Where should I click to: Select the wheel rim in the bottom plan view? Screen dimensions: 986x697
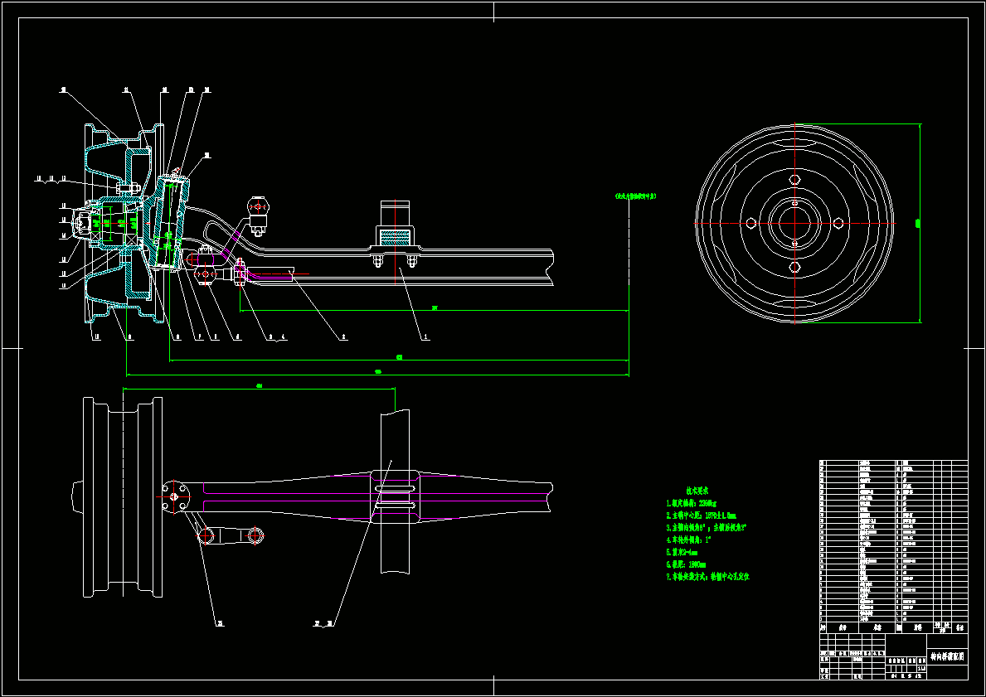point(124,496)
